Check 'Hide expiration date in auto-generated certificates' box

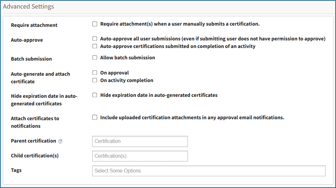click(x=95, y=95)
